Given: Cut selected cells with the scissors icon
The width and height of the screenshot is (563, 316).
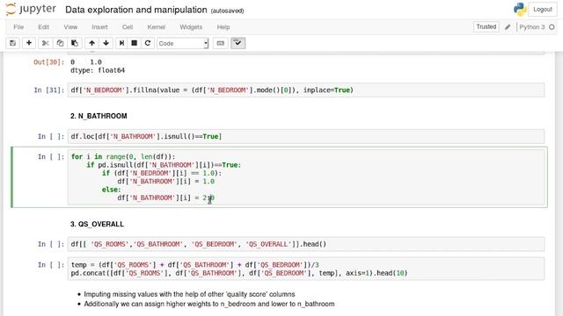Looking at the screenshot, I should 45,43.
